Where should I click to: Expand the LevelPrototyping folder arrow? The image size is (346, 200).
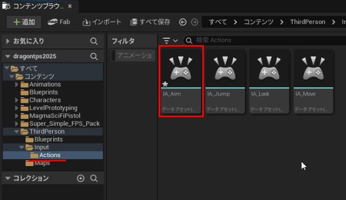[x=17, y=108]
